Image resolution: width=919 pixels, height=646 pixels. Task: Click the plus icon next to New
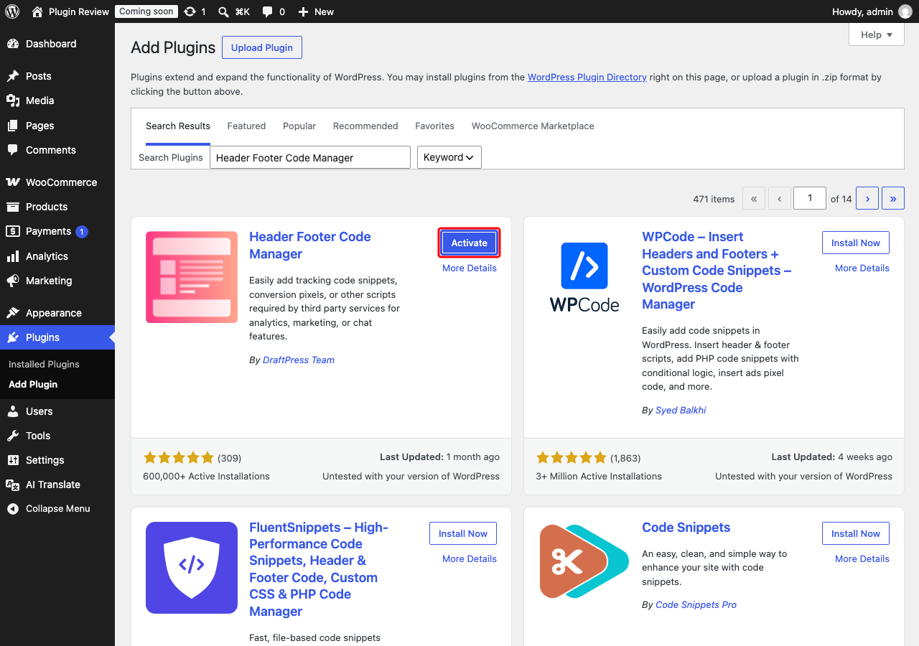(303, 11)
